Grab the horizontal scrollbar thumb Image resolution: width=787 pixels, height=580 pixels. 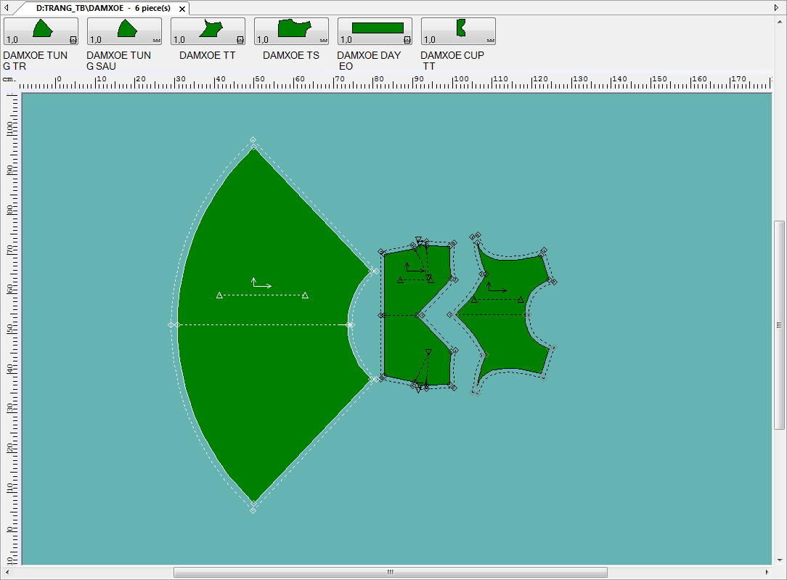(x=390, y=572)
